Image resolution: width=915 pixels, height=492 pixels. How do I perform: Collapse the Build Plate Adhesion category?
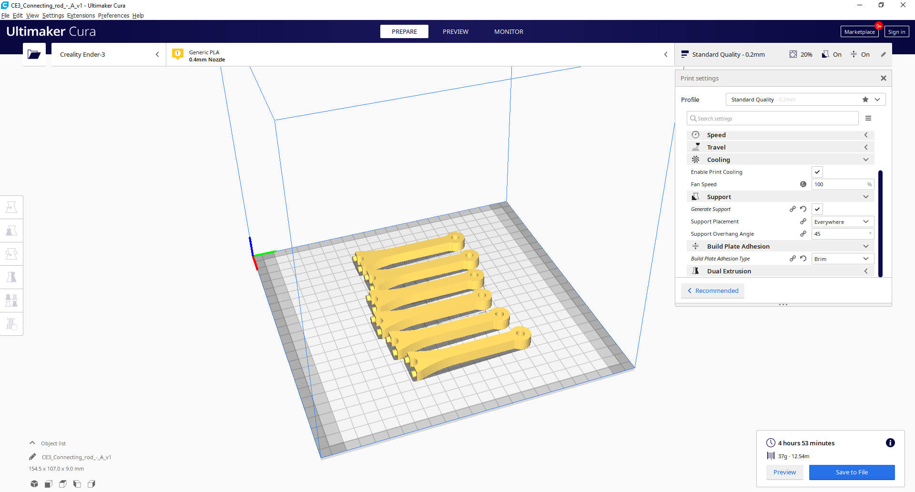coord(780,246)
